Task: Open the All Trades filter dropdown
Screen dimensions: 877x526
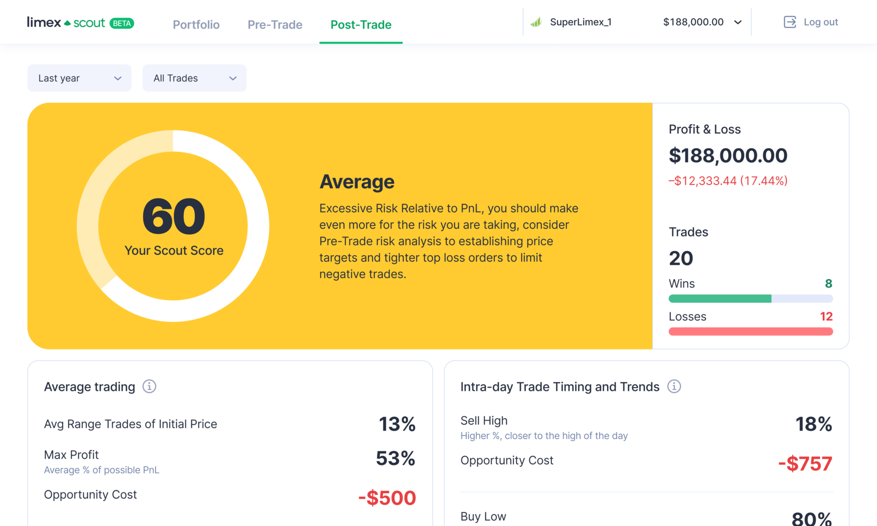Action: tap(194, 78)
